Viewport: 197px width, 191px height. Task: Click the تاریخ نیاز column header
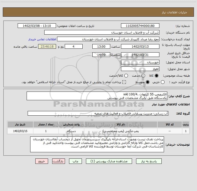pyautogui.click(x=20, y=125)
